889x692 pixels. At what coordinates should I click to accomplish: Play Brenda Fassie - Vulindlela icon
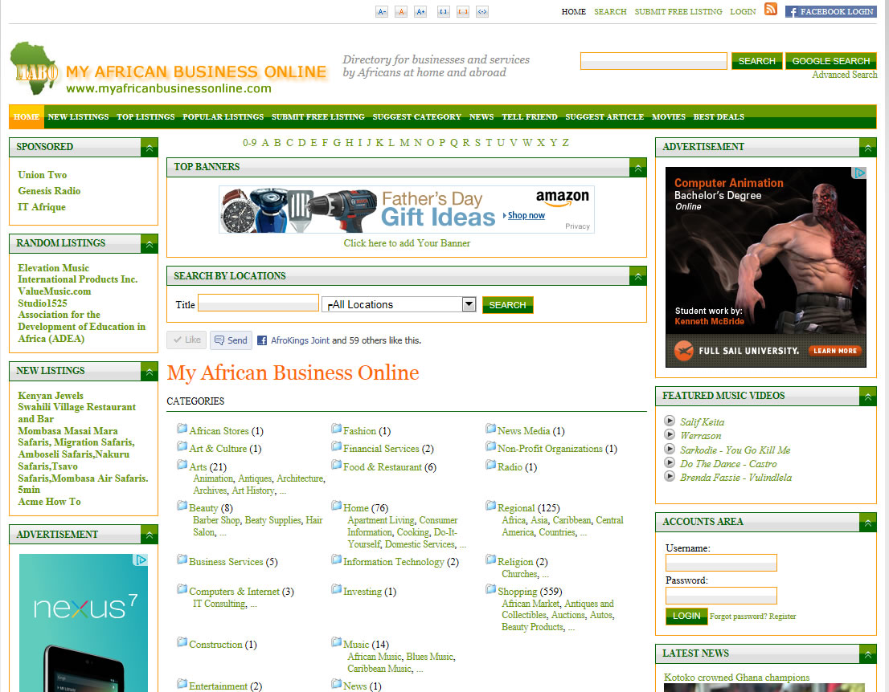point(670,476)
